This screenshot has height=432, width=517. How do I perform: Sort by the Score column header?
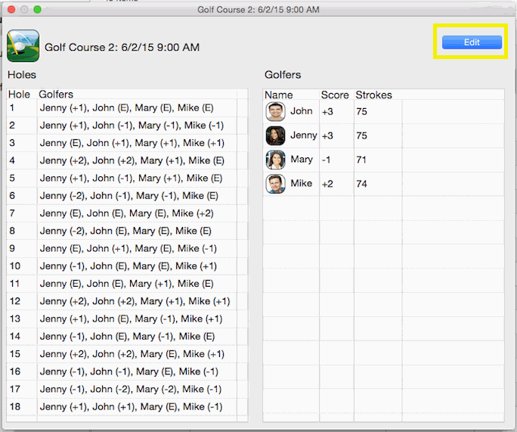335,95
